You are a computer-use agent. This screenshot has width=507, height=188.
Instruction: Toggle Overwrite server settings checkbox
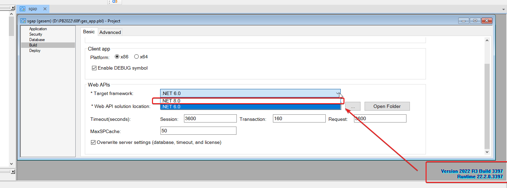93,143
